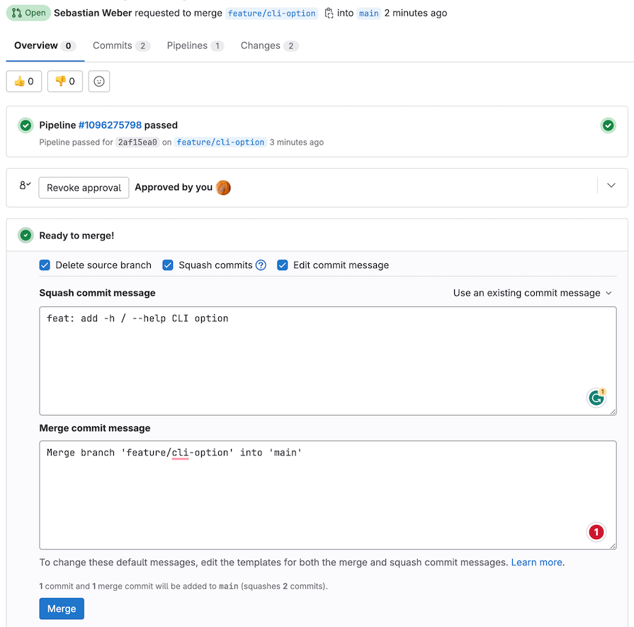Click the red Grammarly alert badge

pos(596,532)
